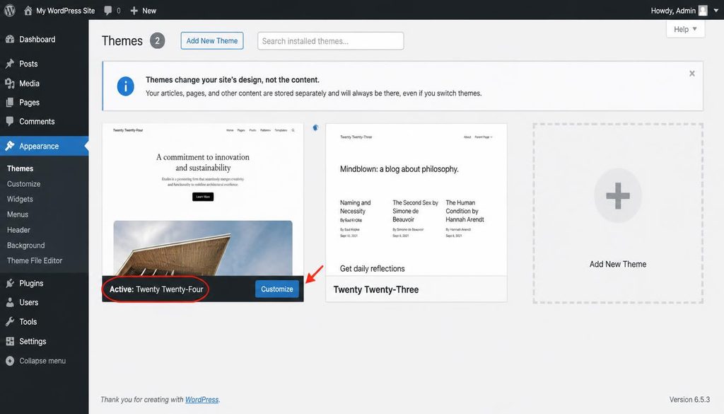Follow the WordPress footer link
This screenshot has width=724, height=414.
click(x=202, y=400)
